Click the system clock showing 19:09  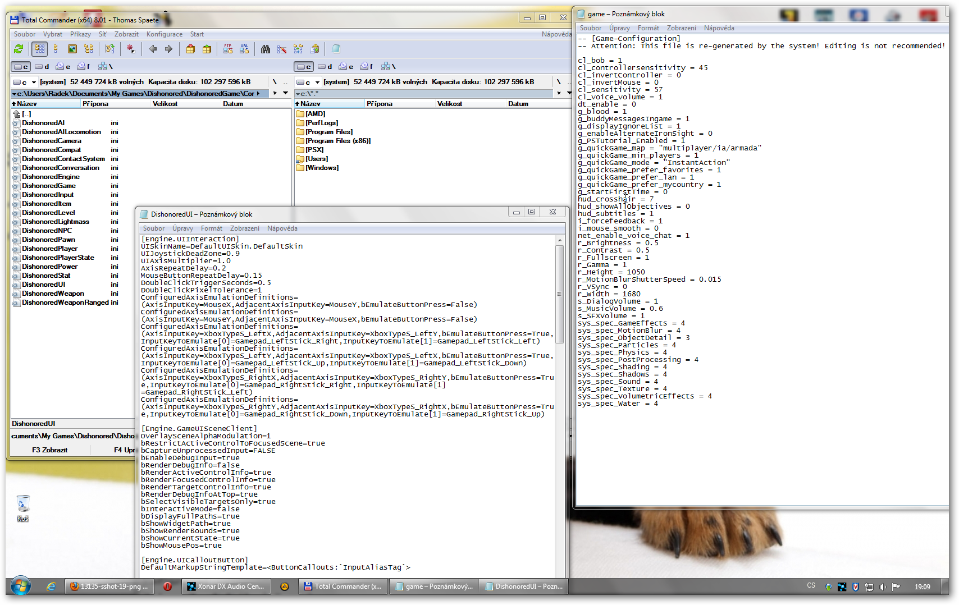tap(922, 587)
